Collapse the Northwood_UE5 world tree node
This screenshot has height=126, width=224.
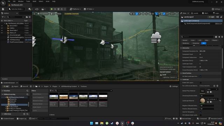point(5,23)
